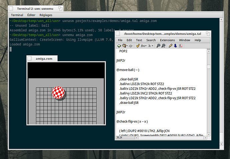The image size is (230, 159).
Task: Click the '@move-ball ( -- )' line
Action: click(128, 70)
